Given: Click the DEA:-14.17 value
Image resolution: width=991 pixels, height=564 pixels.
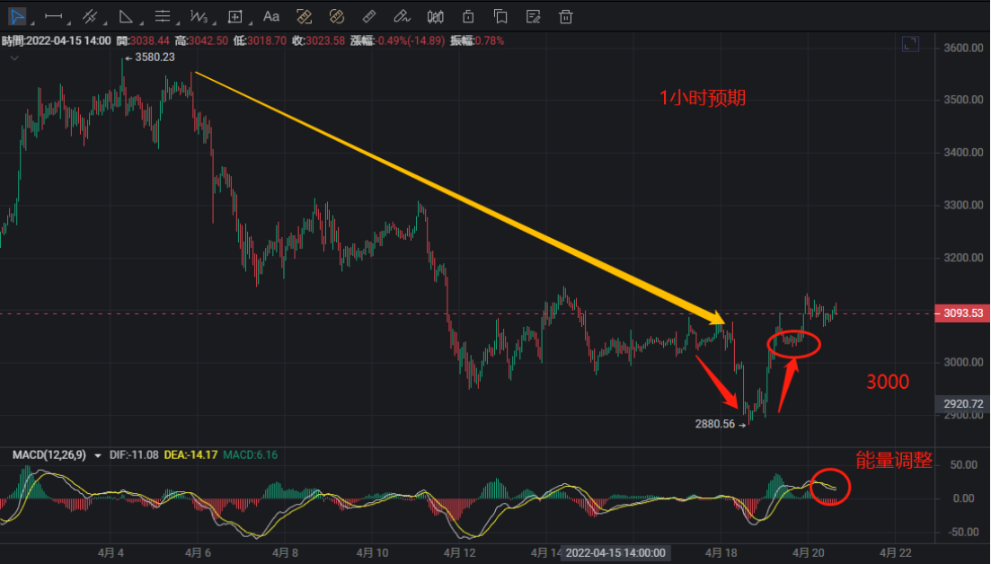Looking at the screenshot, I should (190, 454).
